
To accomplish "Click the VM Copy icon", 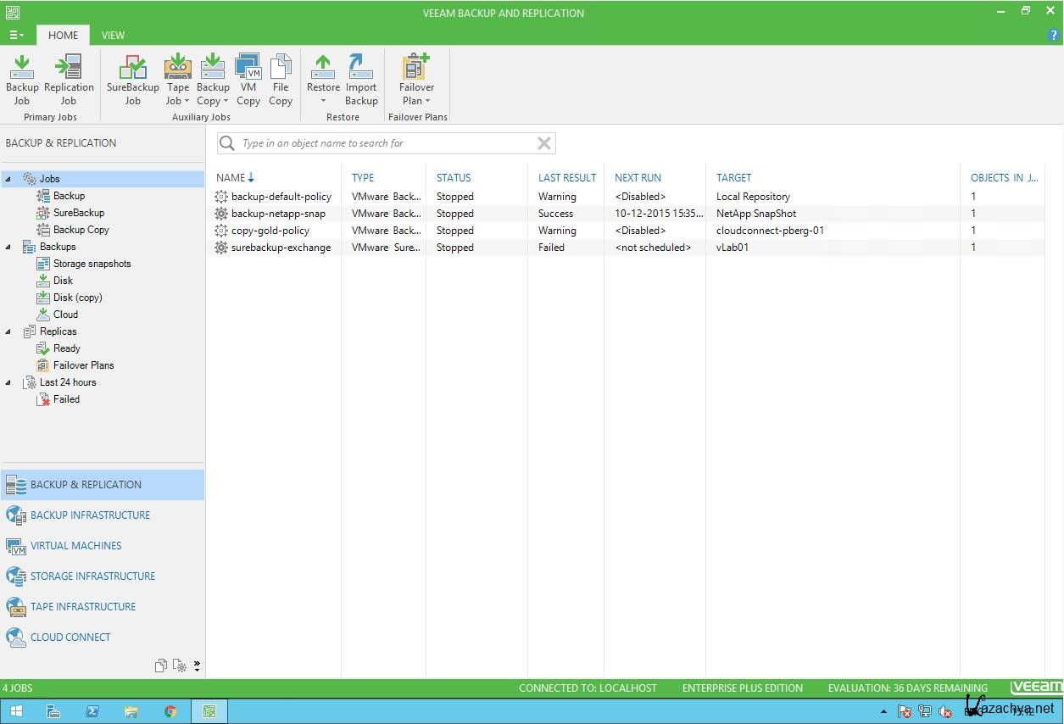I will 248,80.
